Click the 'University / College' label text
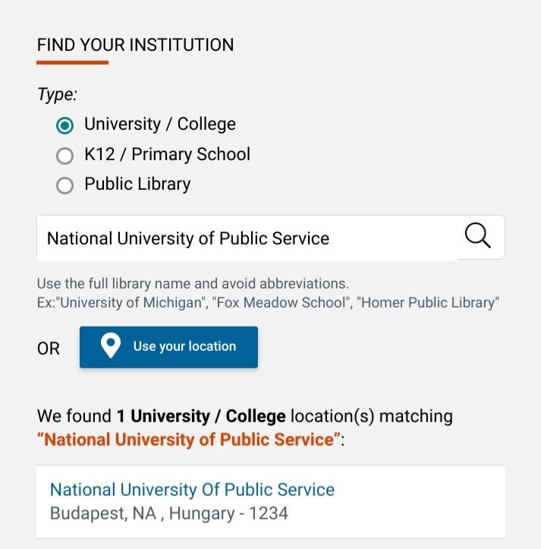 tap(160, 125)
